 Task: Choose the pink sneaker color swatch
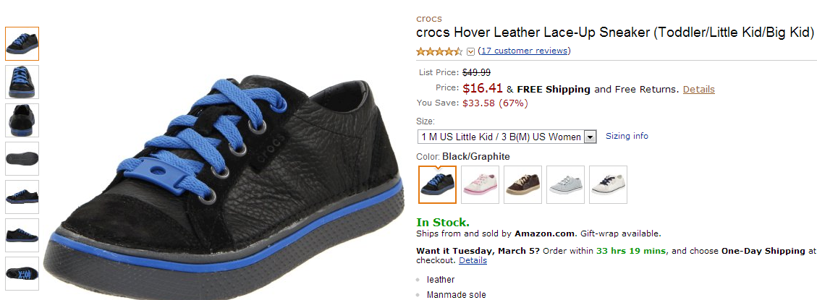[x=480, y=184]
